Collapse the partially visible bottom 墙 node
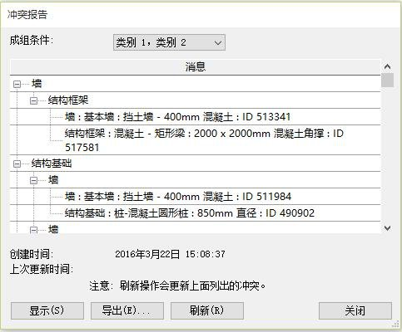Image resolution: width=402 pixels, height=332 pixels. [33, 230]
